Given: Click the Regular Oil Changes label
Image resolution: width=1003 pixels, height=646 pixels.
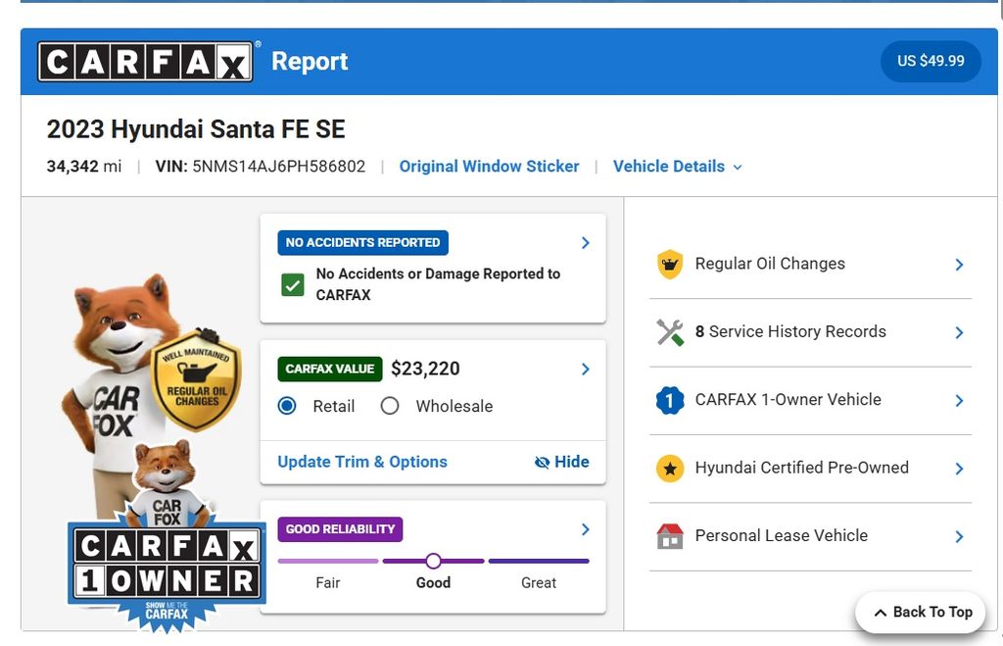Looking at the screenshot, I should coord(770,264).
